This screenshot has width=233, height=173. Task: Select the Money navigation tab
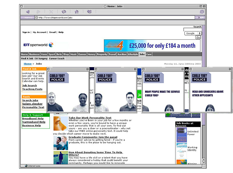point(91,54)
